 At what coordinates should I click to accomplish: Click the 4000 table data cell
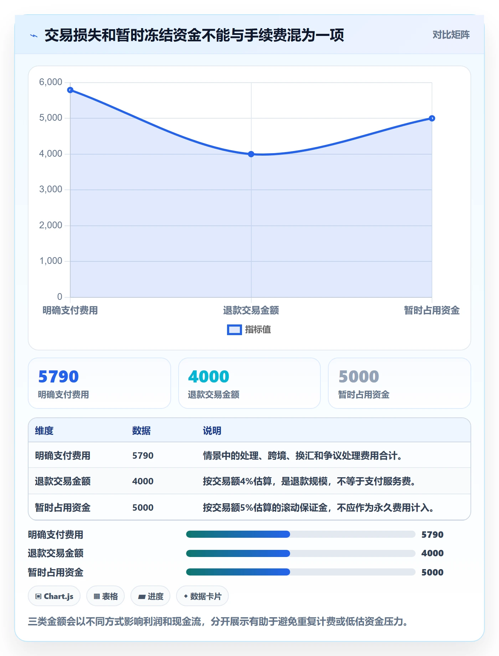(x=143, y=481)
